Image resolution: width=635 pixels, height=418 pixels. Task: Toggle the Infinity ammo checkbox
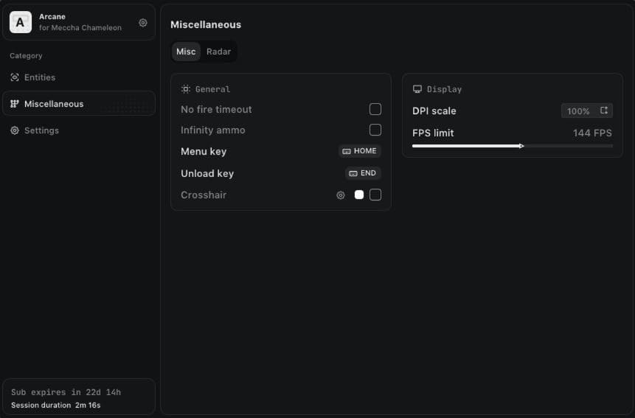pyautogui.click(x=375, y=130)
